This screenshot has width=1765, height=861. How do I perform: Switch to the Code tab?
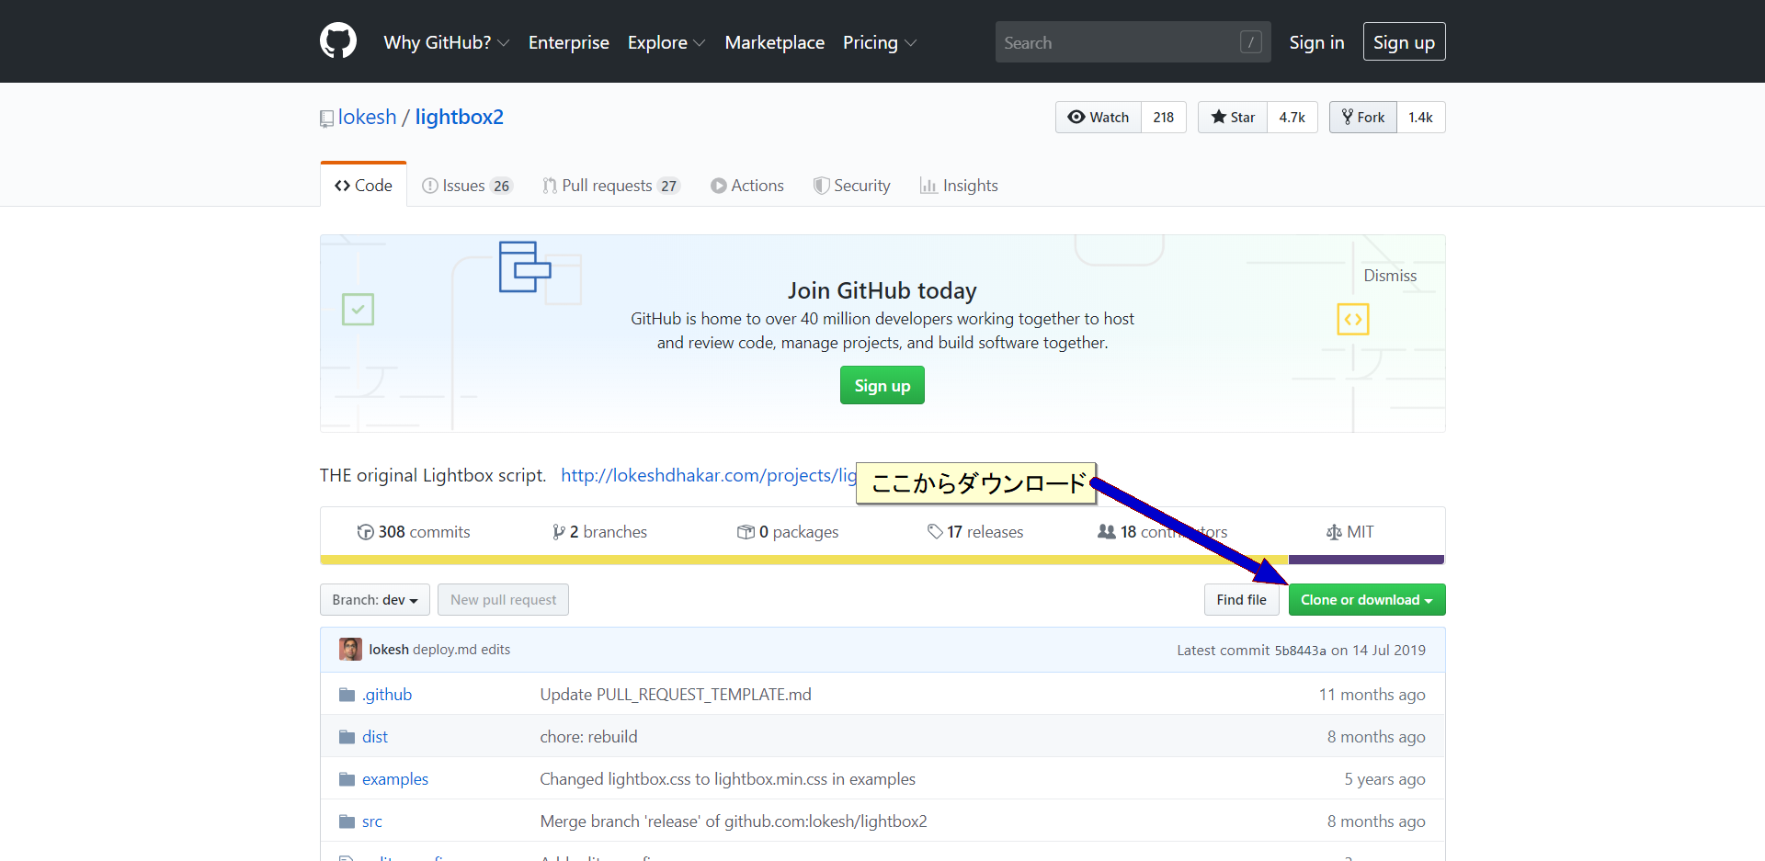[x=364, y=185]
